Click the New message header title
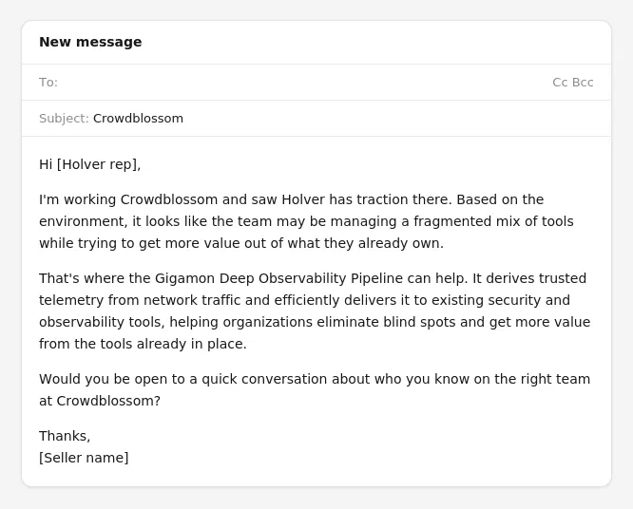Screen dimensions: 633x509 pos(90,42)
